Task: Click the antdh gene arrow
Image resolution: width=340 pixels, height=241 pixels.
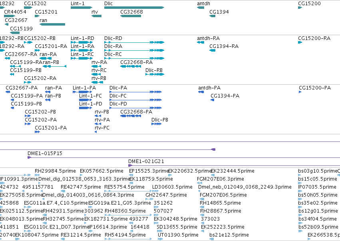Action: (201, 8)
